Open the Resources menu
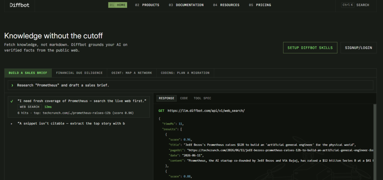Image resolution: width=383 pixels, height=180 pixels. [x=226, y=5]
